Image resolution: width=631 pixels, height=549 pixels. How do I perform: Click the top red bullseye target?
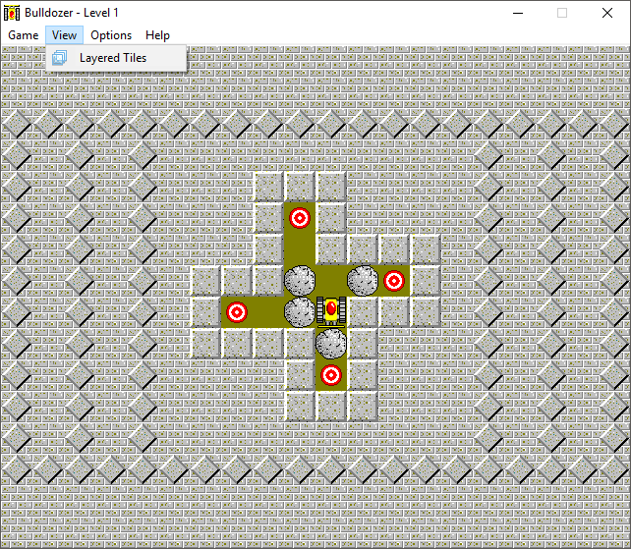pos(300,218)
